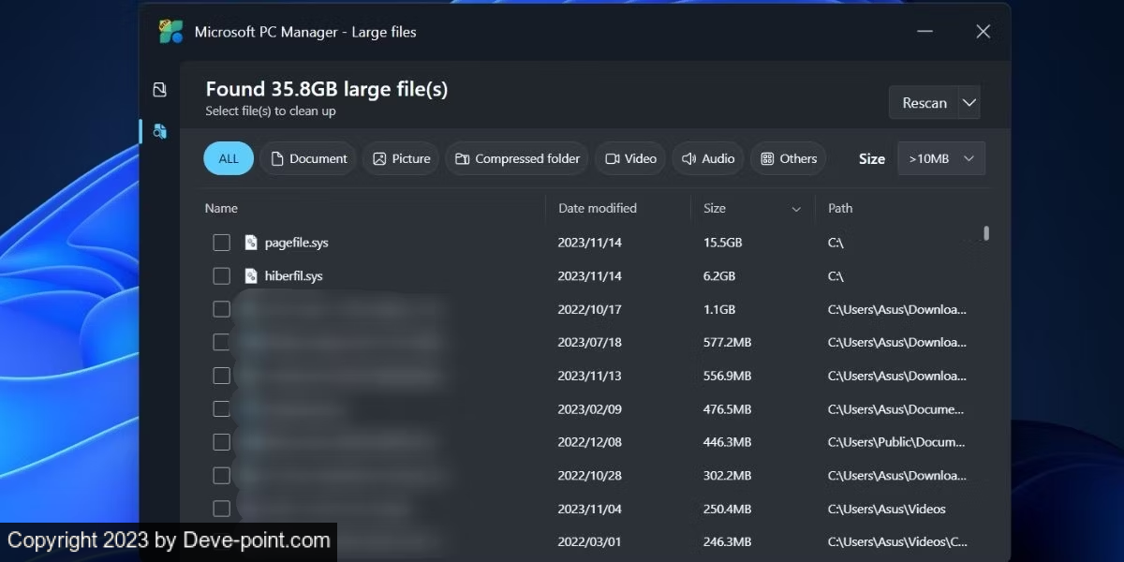Click the hiberfil.sys file icon
This screenshot has height=562, width=1124.
[x=251, y=276]
